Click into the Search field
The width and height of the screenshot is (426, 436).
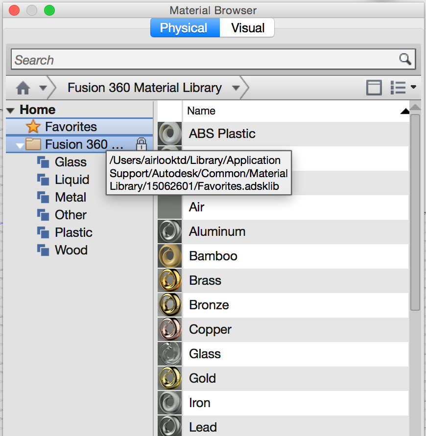[213, 59]
